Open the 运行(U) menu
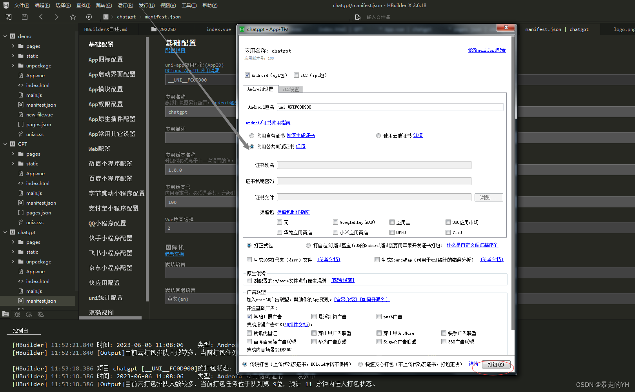 (x=125, y=5)
